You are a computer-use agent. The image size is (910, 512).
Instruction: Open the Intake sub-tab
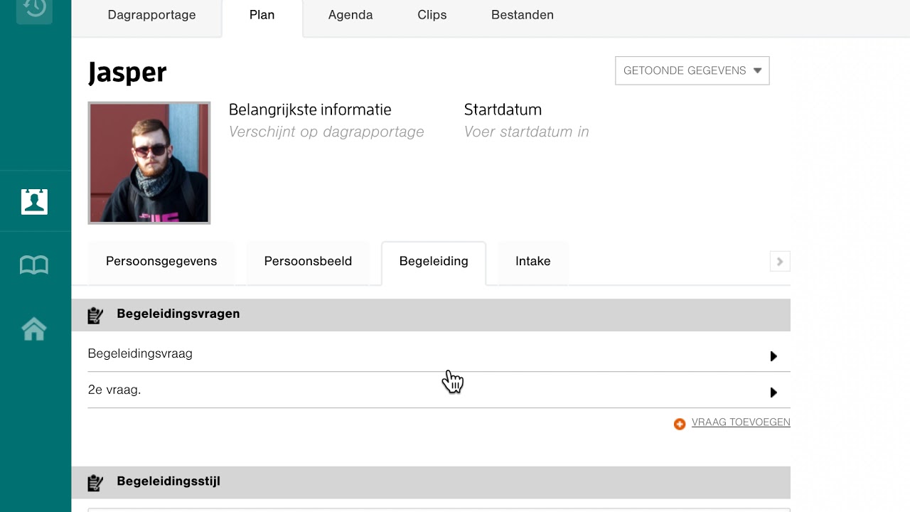click(x=533, y=262)
